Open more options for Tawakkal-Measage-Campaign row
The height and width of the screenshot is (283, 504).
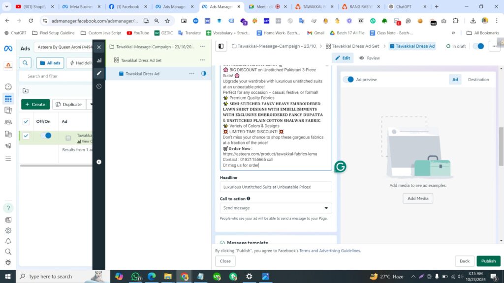point(202,47)
